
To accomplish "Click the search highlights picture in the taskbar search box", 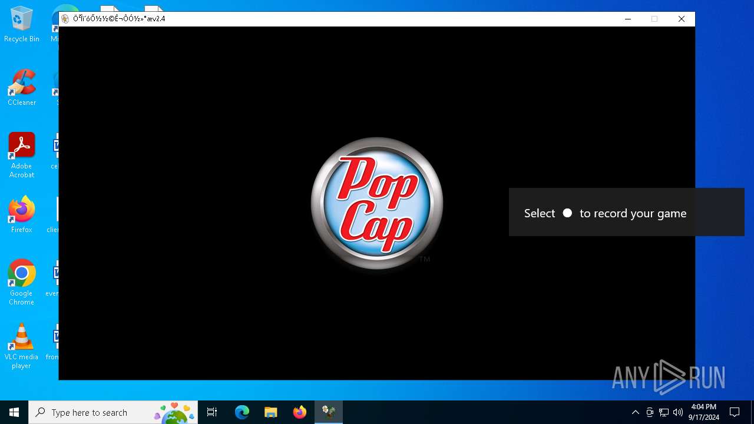I will (x=174, y=412).
